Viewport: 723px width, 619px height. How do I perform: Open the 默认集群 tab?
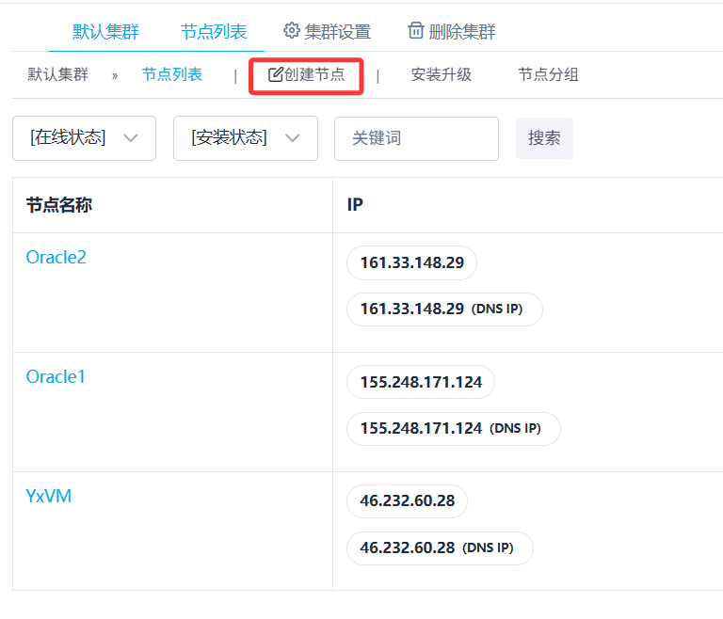point(105,32)
